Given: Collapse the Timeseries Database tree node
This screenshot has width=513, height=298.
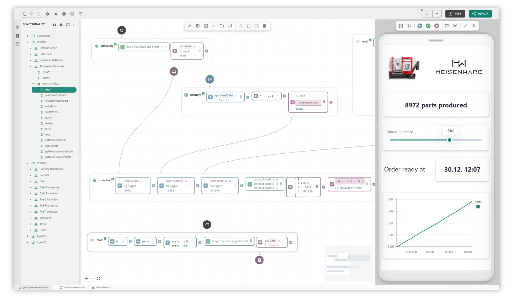Looking at the screenshot, I should 30,66.
